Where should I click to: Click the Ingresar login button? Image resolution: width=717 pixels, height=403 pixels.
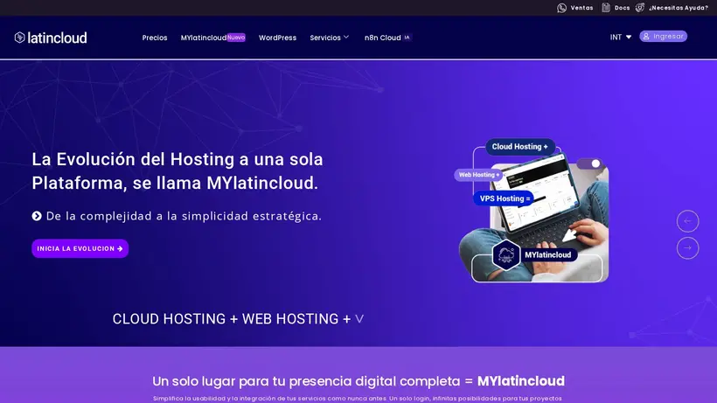tap(663, 36)
